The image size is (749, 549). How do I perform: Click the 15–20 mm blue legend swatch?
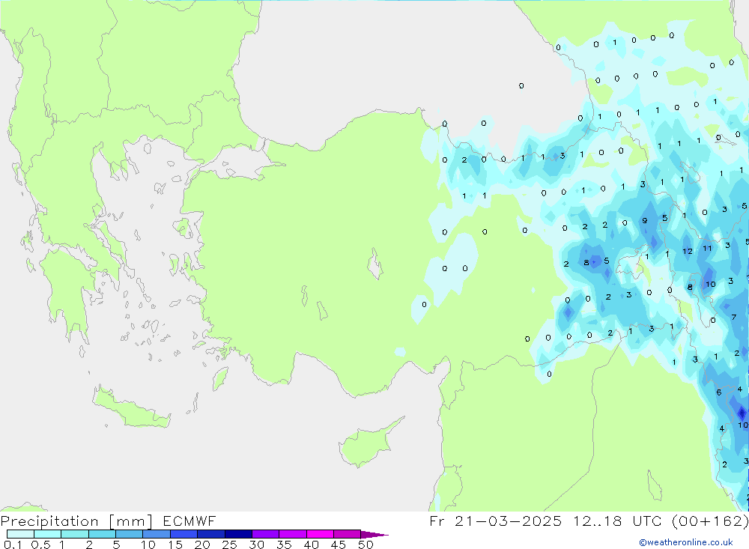(x=184, y=534)
